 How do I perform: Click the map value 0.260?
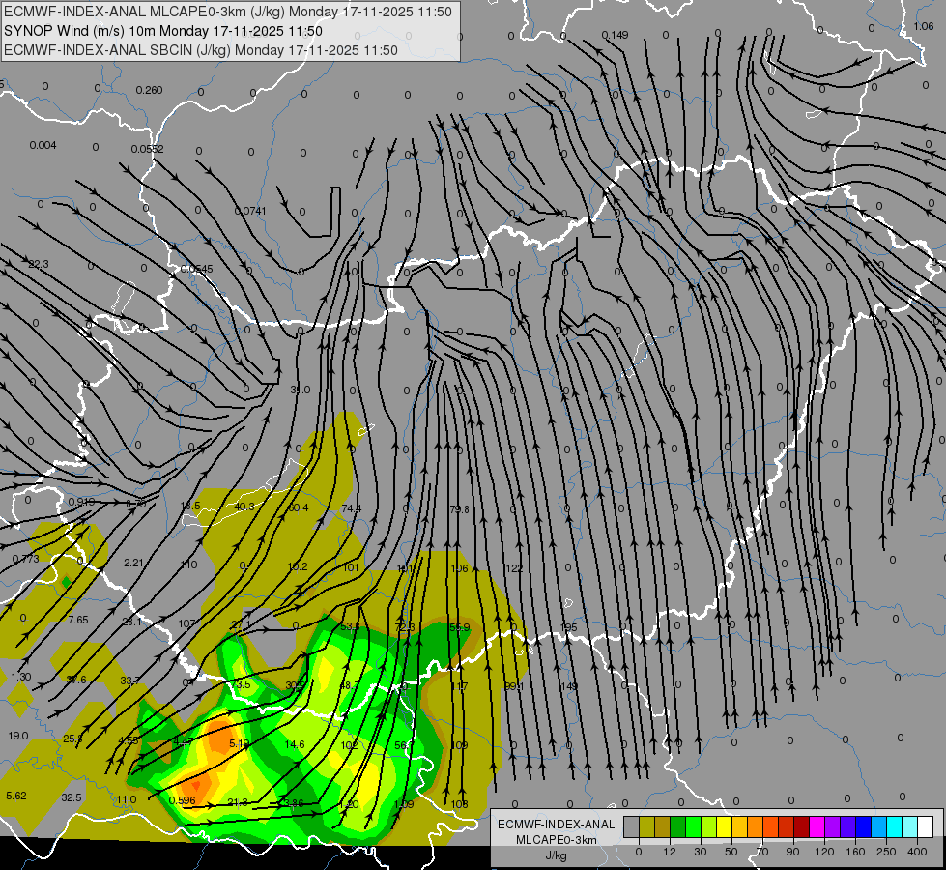[x=149, y=90]
